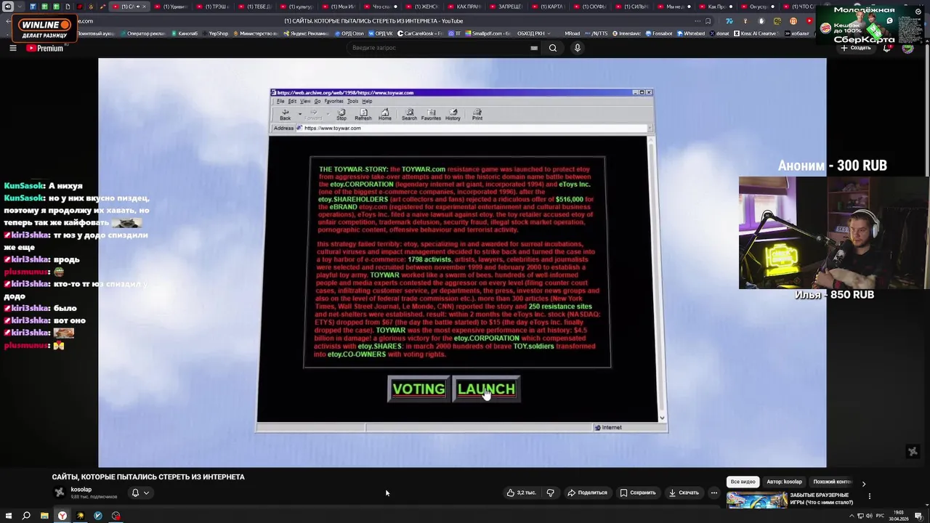930x523 pixels.
Task: Click the toywar.com address field
Action: (471, 128)
